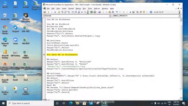The image size is (188, 106).
Task: Click the Step Over icon
Action: coord(65,12)
